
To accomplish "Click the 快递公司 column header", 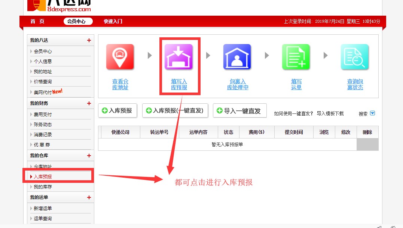I will (x=120, y=132).
